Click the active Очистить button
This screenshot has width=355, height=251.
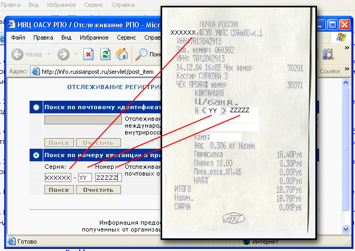(x=98, y=190)
